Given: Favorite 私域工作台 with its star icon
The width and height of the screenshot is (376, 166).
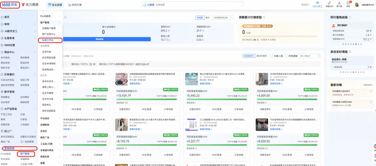Looking at the screenshot, I should (60, 40).
